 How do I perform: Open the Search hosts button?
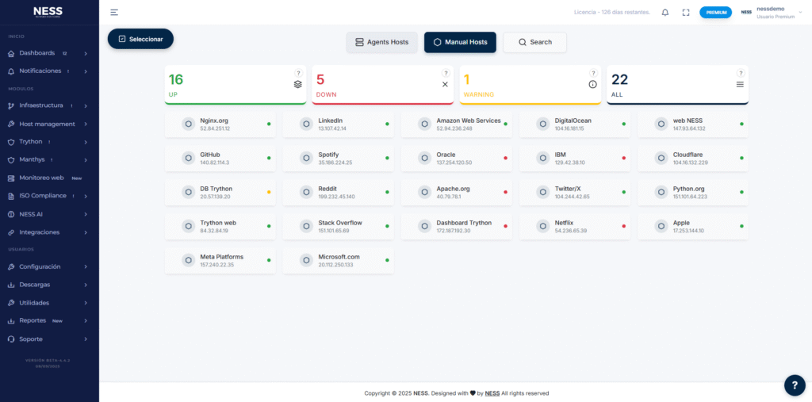point(534,42)
